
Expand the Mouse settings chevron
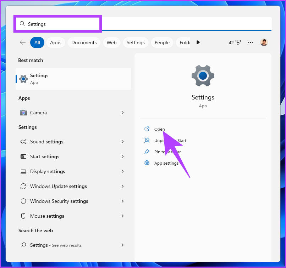[122, 216]
